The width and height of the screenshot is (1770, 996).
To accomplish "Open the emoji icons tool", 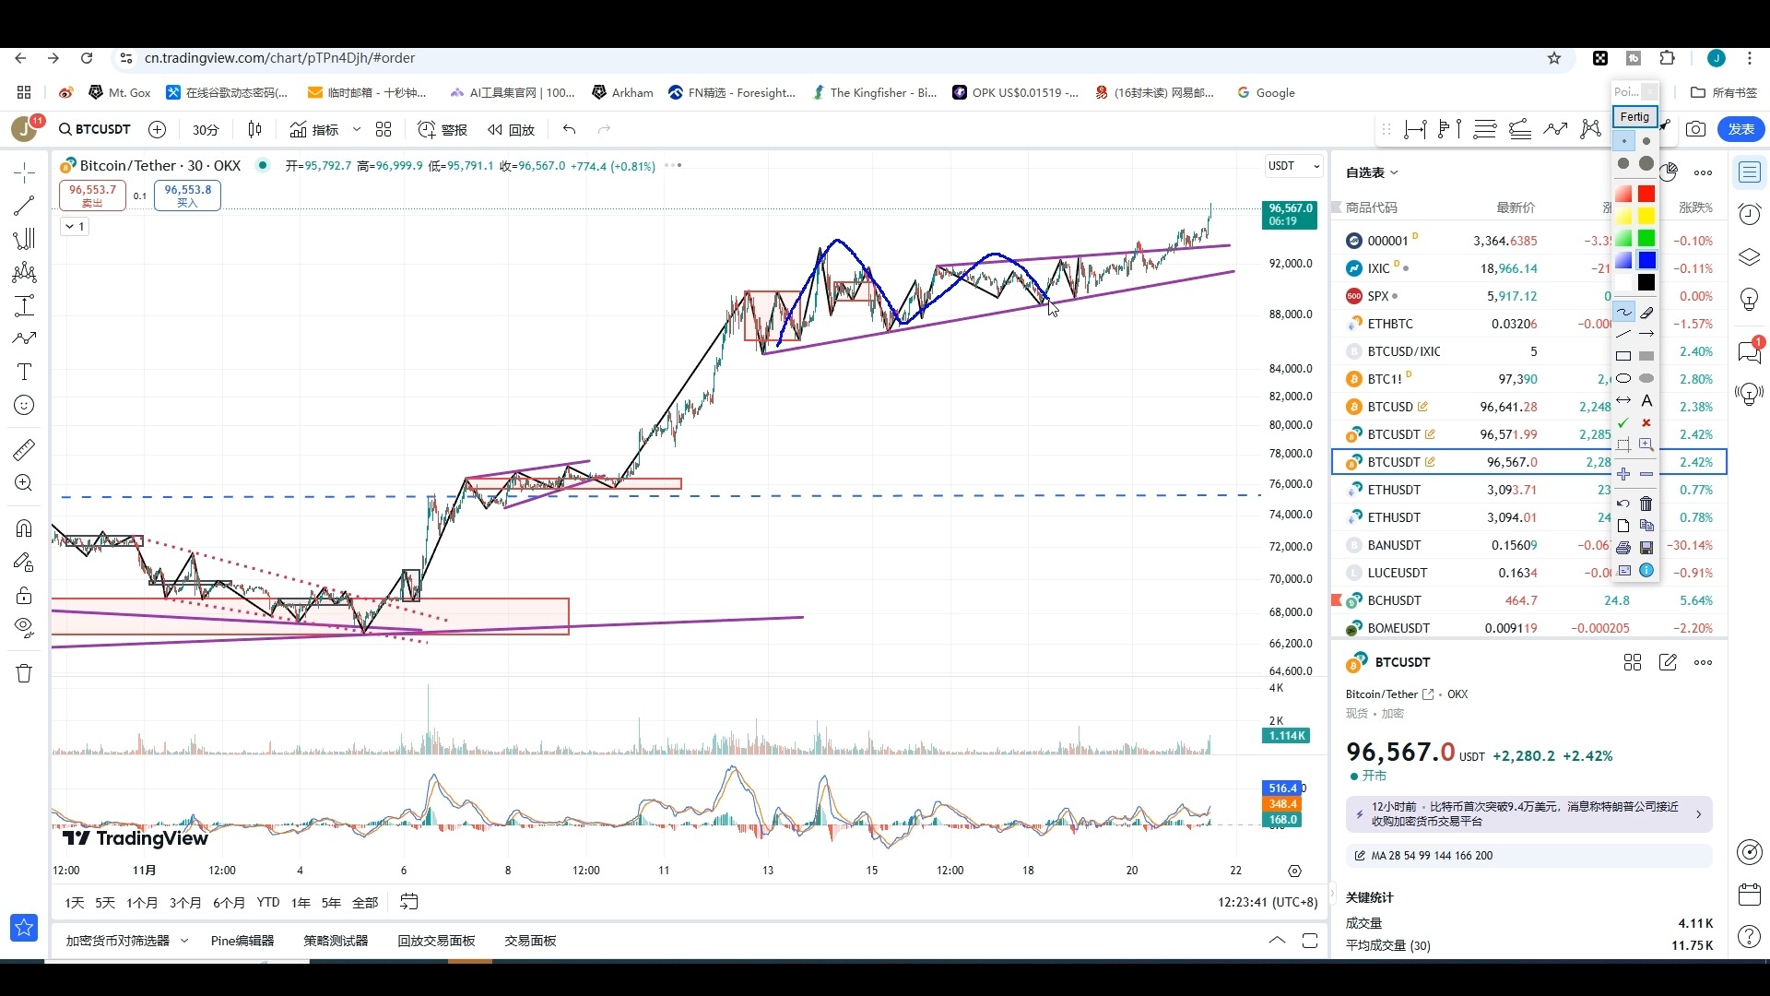I will 25,405.
